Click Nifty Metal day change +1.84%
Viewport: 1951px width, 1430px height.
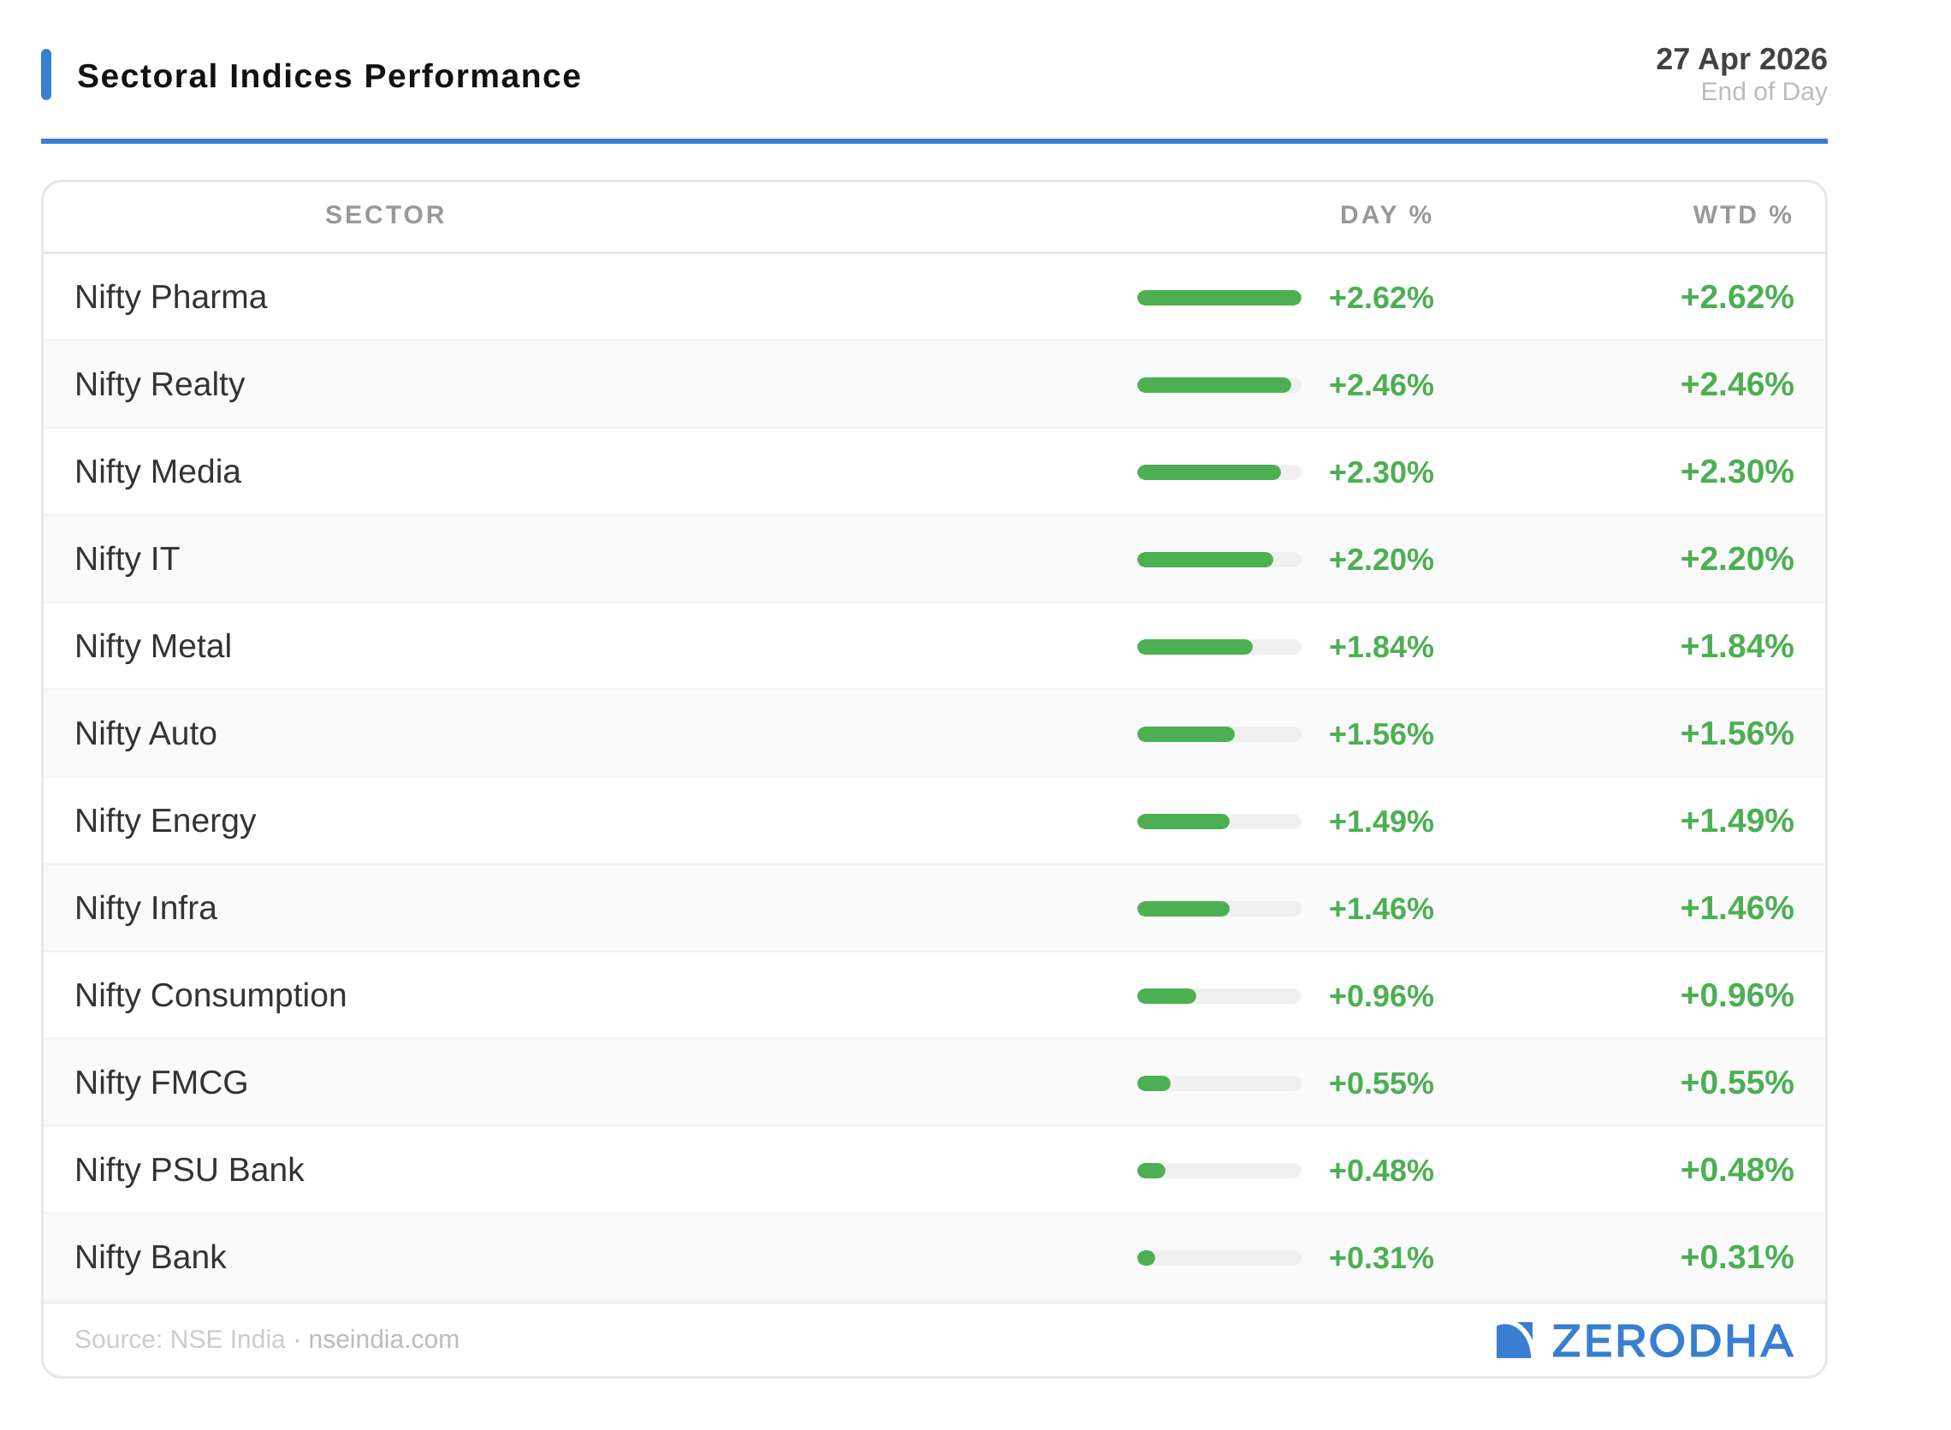pyautogui.click(x=1380, y=647)
